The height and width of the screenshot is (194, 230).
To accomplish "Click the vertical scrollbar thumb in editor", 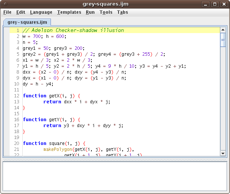I will coord(223,40).
